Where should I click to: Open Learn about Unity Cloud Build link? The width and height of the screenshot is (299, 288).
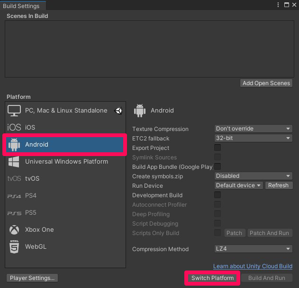[253, 266]
